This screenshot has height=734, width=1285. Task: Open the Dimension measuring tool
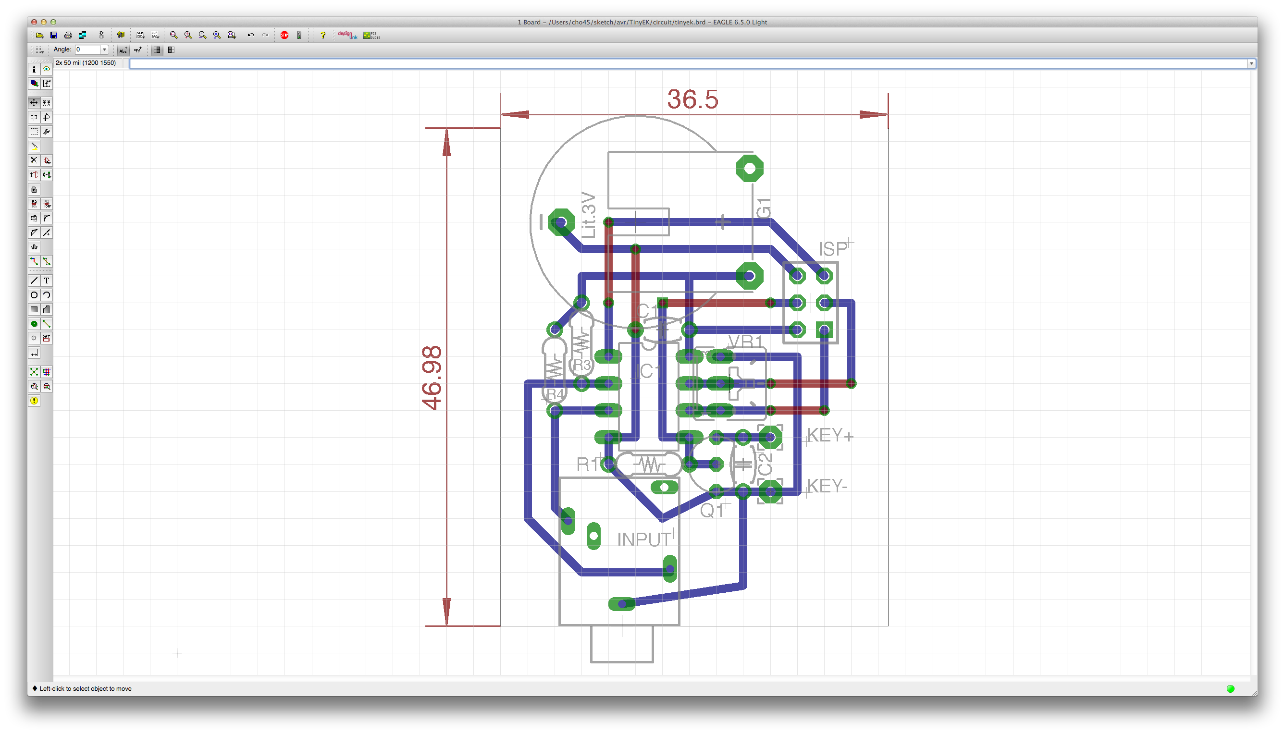point(34,353)
